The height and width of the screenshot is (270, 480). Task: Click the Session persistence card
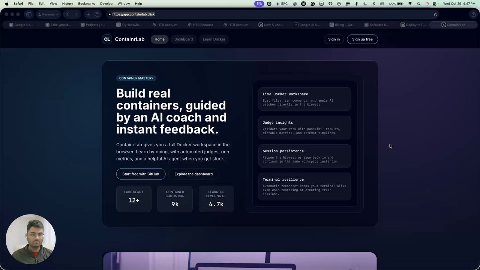tap(304, 156)
